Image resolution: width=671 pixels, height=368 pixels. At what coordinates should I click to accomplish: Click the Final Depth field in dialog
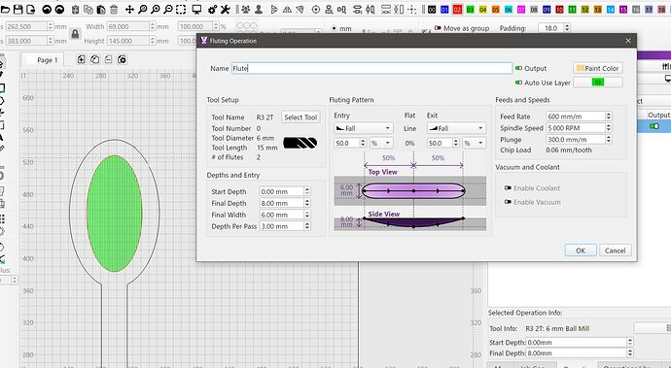click(x=285, y=203)
